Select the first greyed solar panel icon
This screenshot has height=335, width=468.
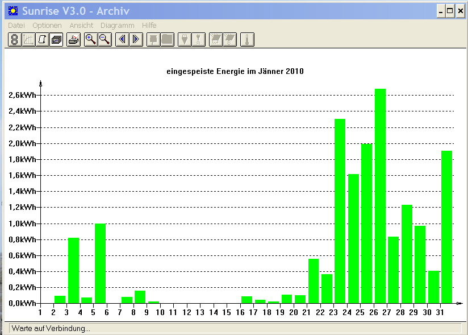click(216, 39)
